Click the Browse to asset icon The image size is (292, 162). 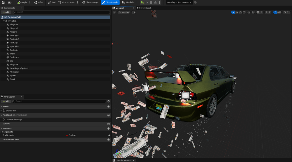(10, 2)
